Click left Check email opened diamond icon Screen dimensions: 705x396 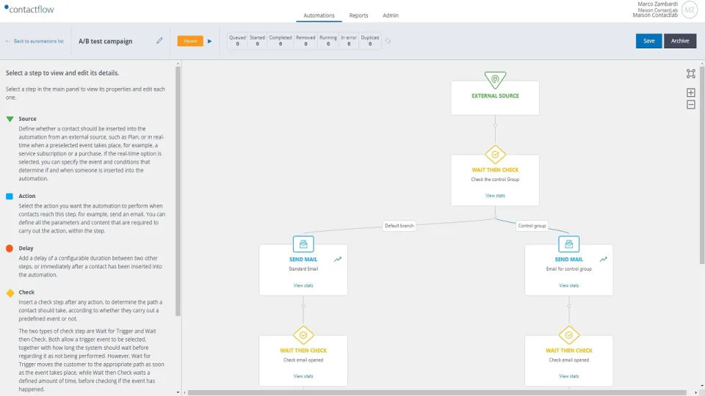(x=303, y=335)
